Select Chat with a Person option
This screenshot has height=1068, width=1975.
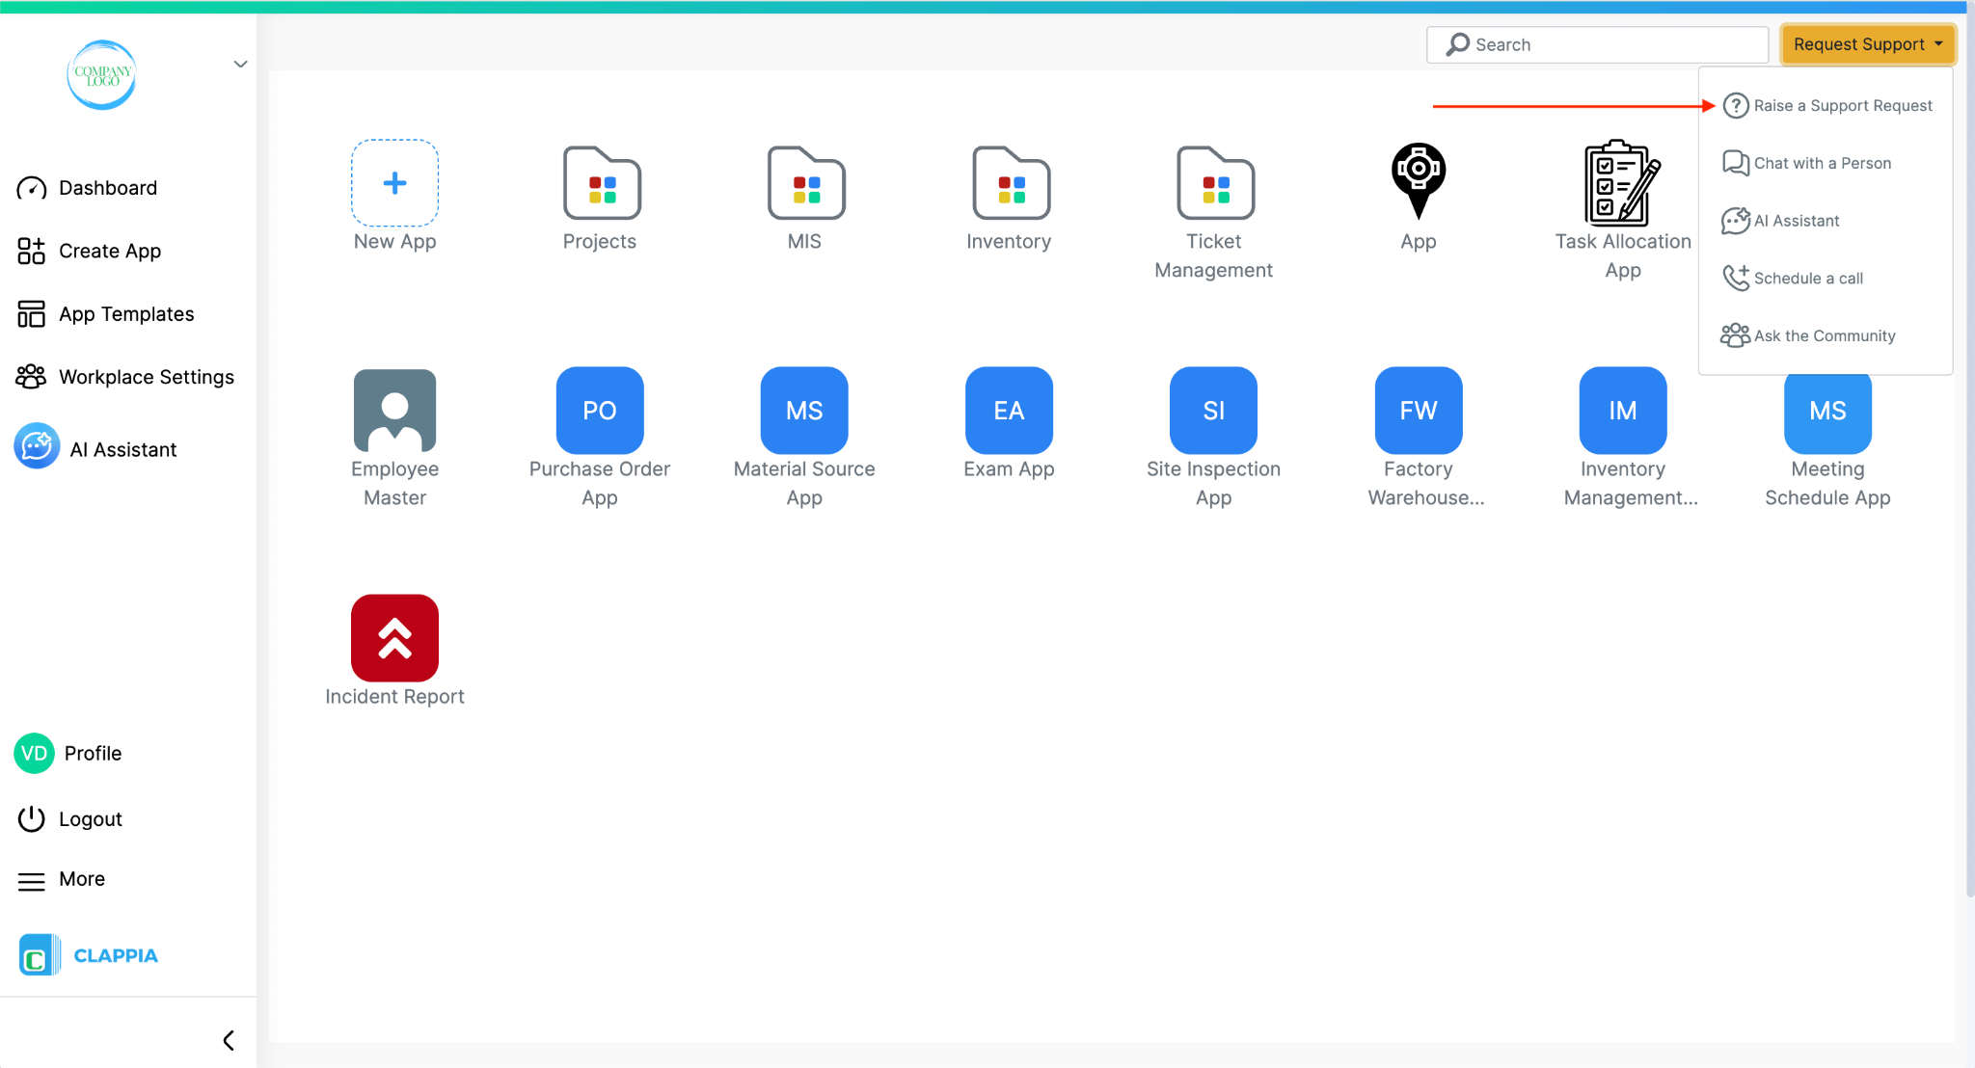(1822, 164)
